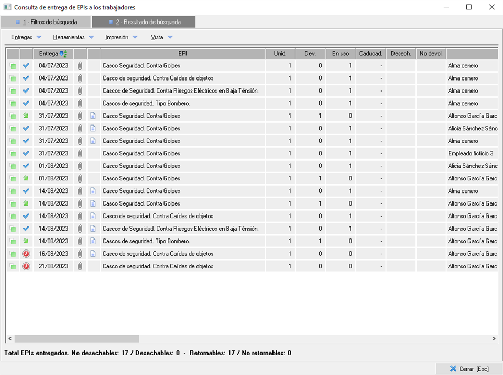Screen dimensions: 503x375
Task: Click the blue checkmark in the 14/08/2023 Riesgos Eléctricos row
Action: click(x=26, y=229)
